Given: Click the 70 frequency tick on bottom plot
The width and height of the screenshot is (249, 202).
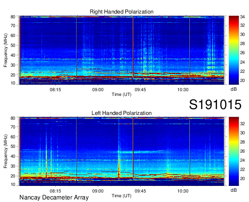Looking at the screenshot, I should coord(13,127).
